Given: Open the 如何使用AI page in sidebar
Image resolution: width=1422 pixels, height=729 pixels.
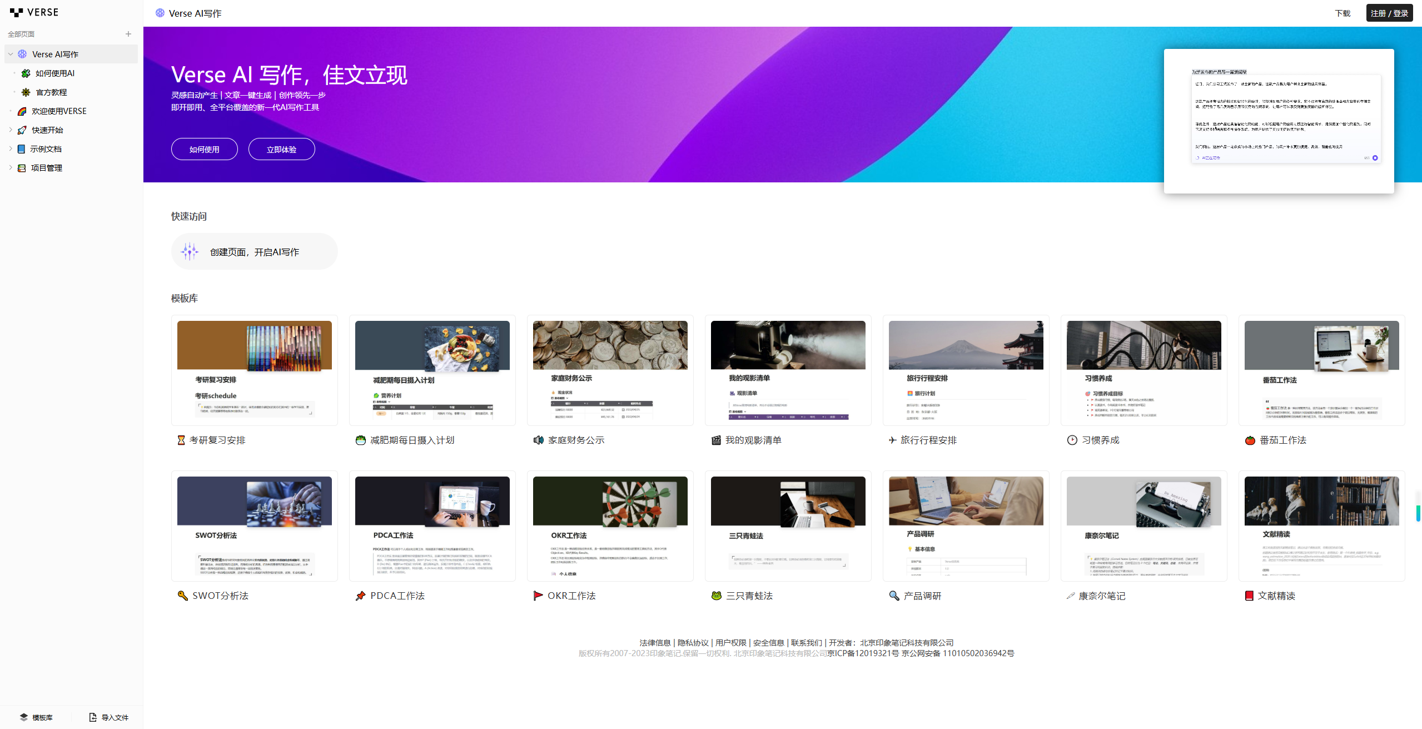Looking at the screenshot, I should point(71,73).
